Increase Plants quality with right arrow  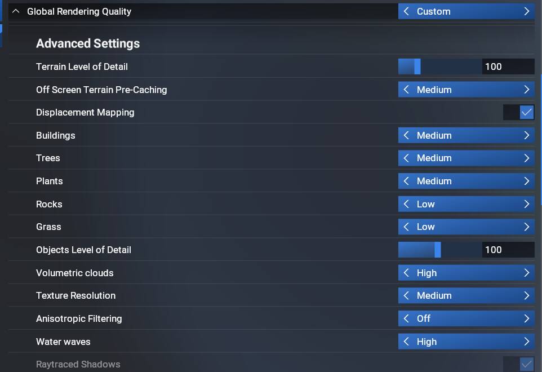point(526,181)
